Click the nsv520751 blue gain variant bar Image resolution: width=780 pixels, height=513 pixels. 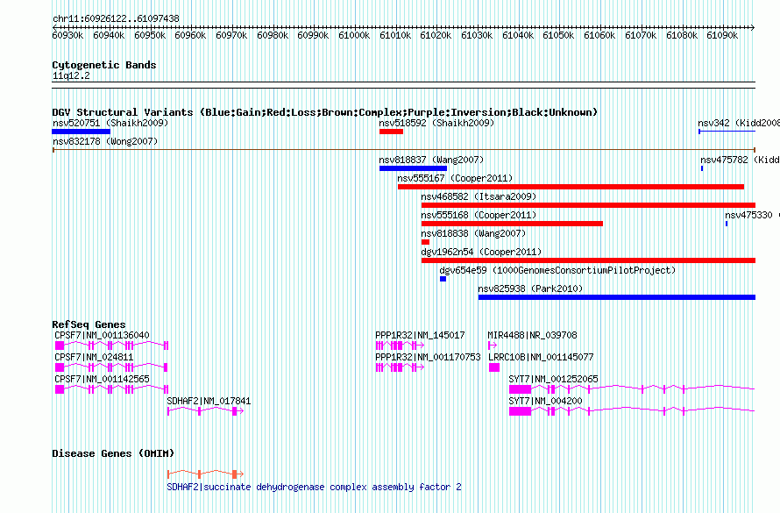click(x=82, y=132)
